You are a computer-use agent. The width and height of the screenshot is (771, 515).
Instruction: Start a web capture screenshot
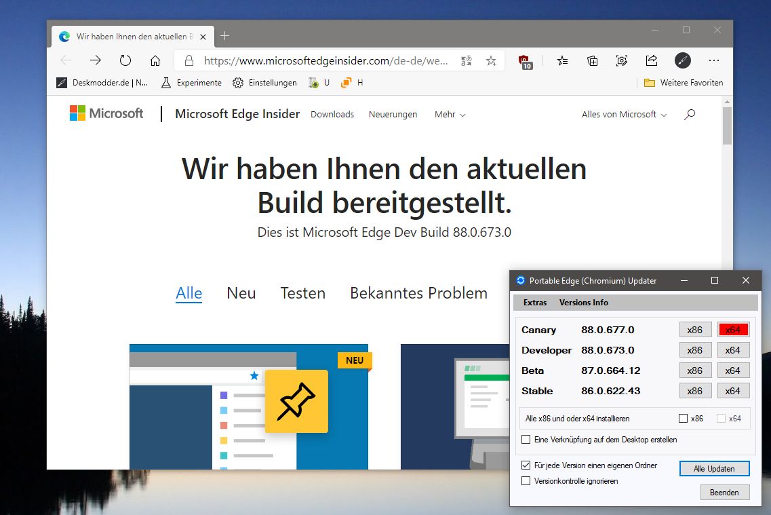click(x=622, y=60)
